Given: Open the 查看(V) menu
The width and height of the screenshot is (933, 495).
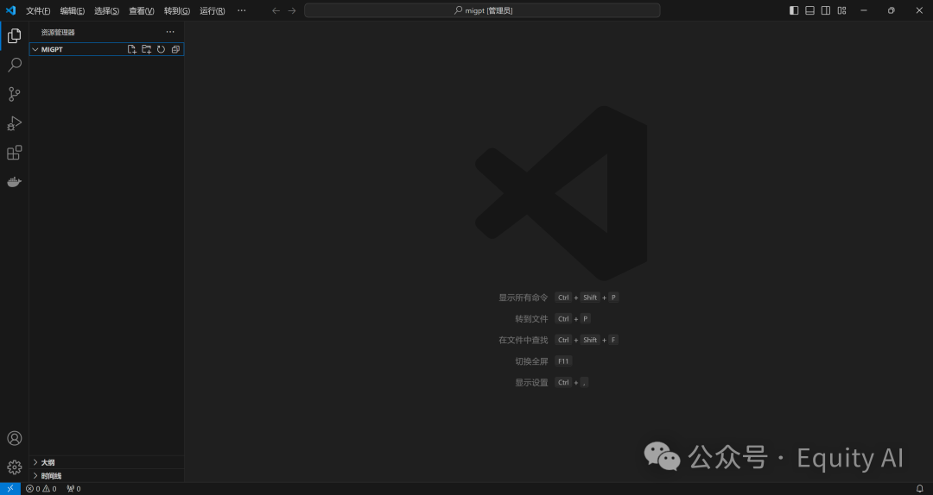Looking at the screenshot, I should click(x=142, y=10).
